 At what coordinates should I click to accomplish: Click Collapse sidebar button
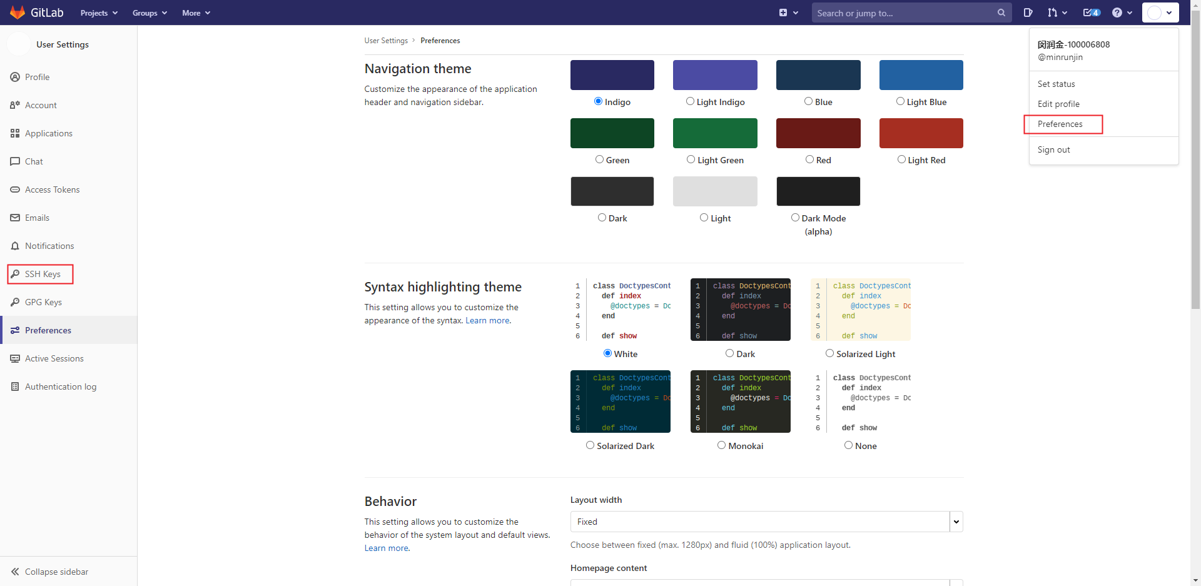point(69,572)
